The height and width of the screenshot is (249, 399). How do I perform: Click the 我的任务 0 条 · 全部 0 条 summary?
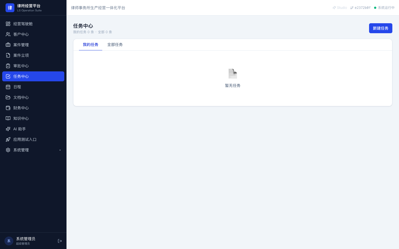click(93, 32)
